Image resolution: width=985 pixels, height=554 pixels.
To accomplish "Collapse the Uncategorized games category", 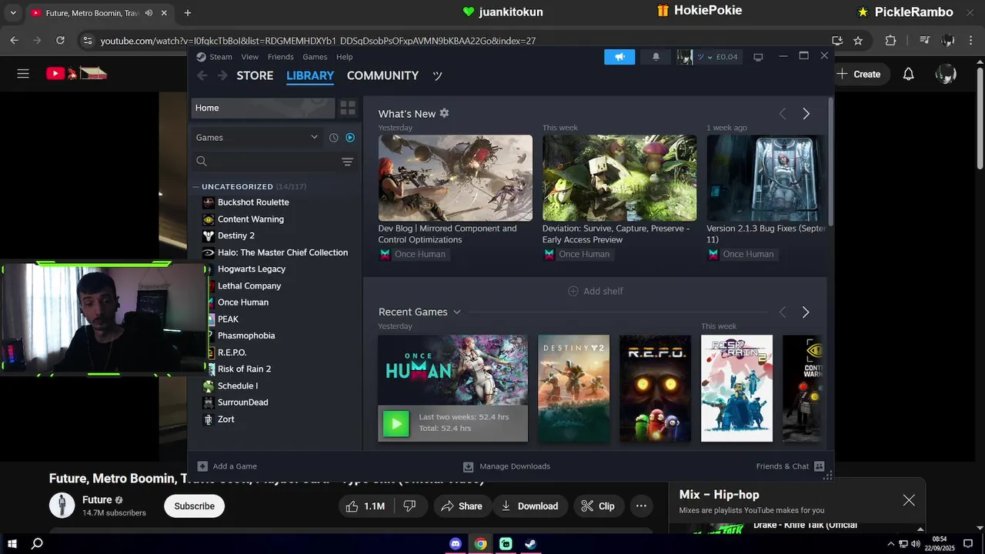I will click(x=196, y=187).
